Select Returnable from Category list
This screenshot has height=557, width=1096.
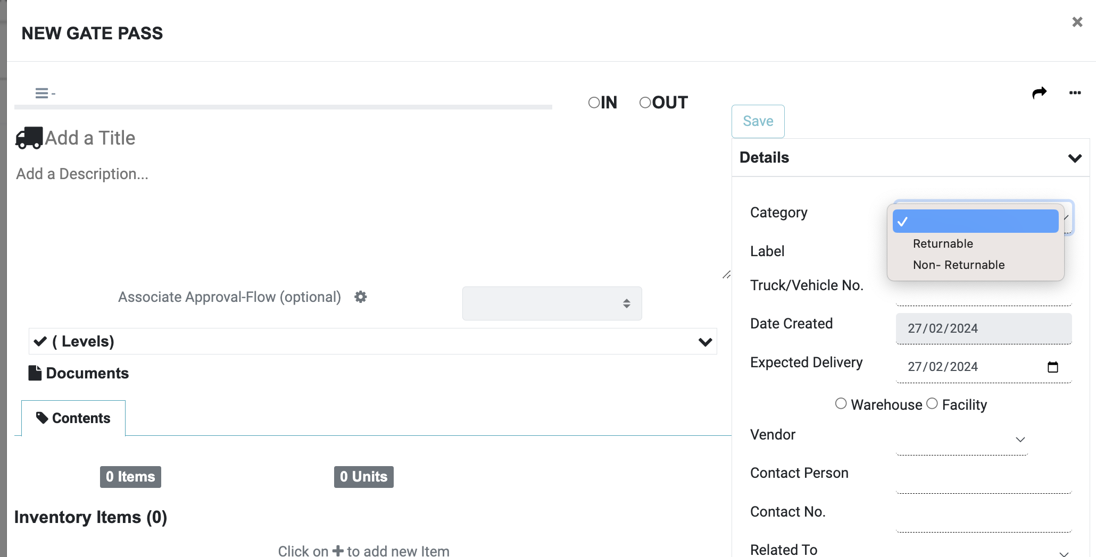(x=943, y=244)
